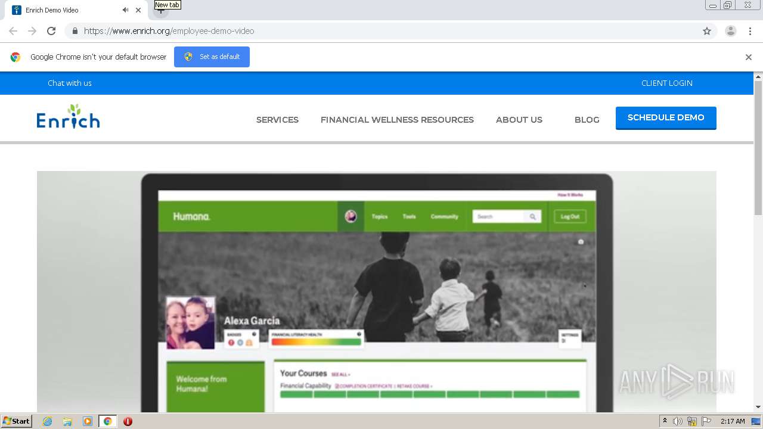763x429 pixels.
Task: Open SERVICES menu
Action: pyautogui.click(x=277, y=120)
